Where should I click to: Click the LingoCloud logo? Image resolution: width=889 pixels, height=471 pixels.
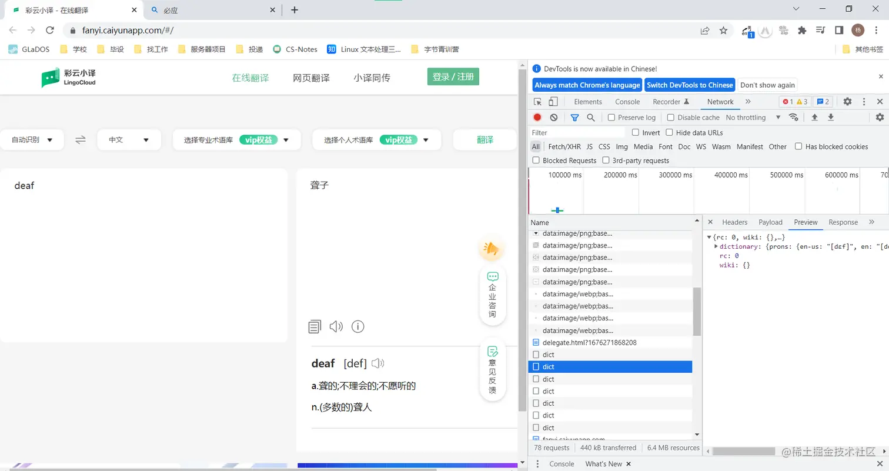[x=68, y=77]
